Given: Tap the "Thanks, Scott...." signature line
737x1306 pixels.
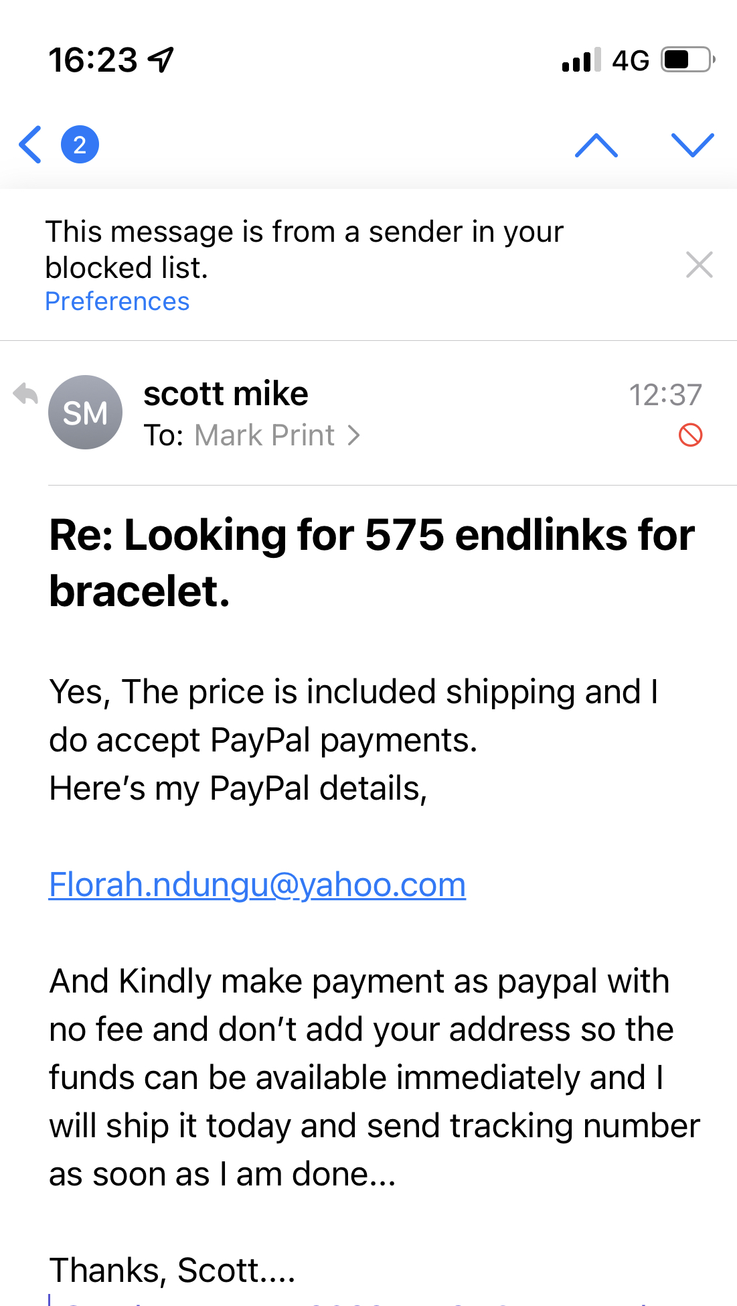Looking at the screenshot, I should click(172, 1270).
